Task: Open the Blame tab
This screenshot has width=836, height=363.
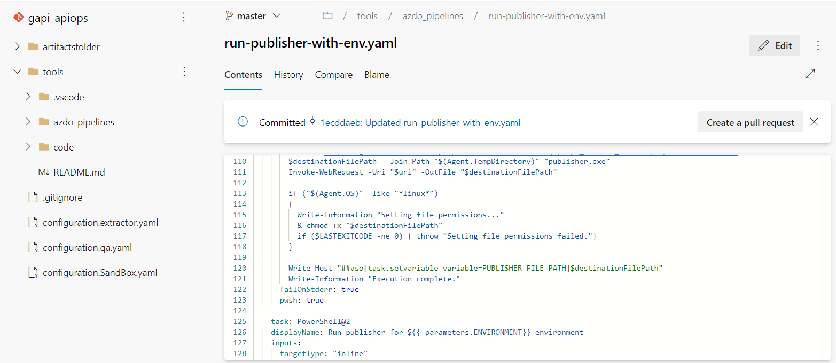Action: pyautogui.click(x=377, y=75)
